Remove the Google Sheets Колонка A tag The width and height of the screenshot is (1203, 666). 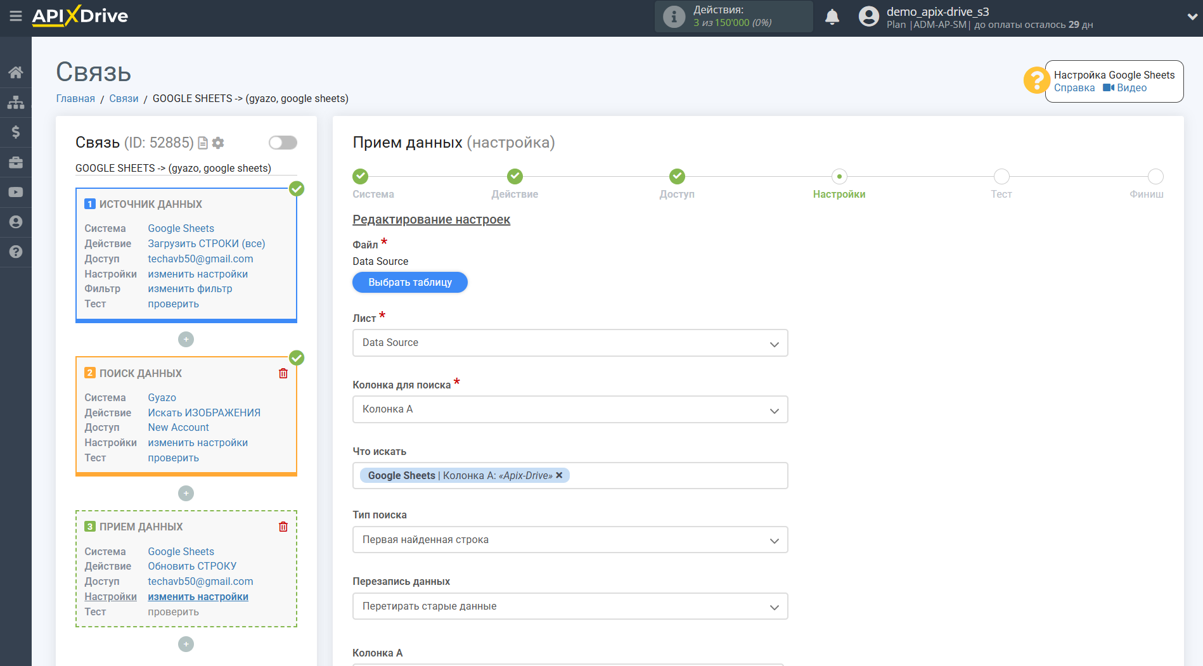[x=559, y=475]
